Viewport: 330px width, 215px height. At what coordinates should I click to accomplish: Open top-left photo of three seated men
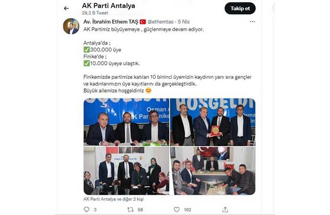[x=126, y=122]
